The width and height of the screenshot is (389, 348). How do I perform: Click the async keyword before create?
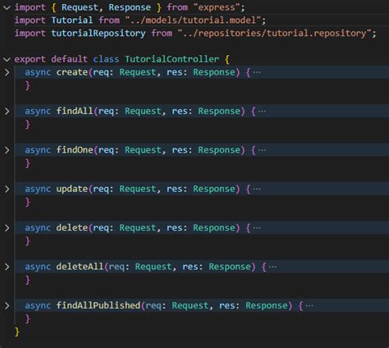pos(38,72)
